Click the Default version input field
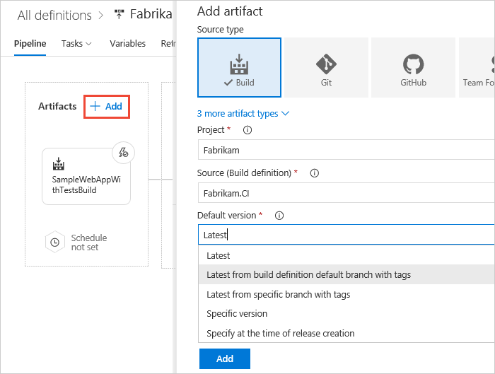This screenshot has width=495, height=374. click(346, 235)
